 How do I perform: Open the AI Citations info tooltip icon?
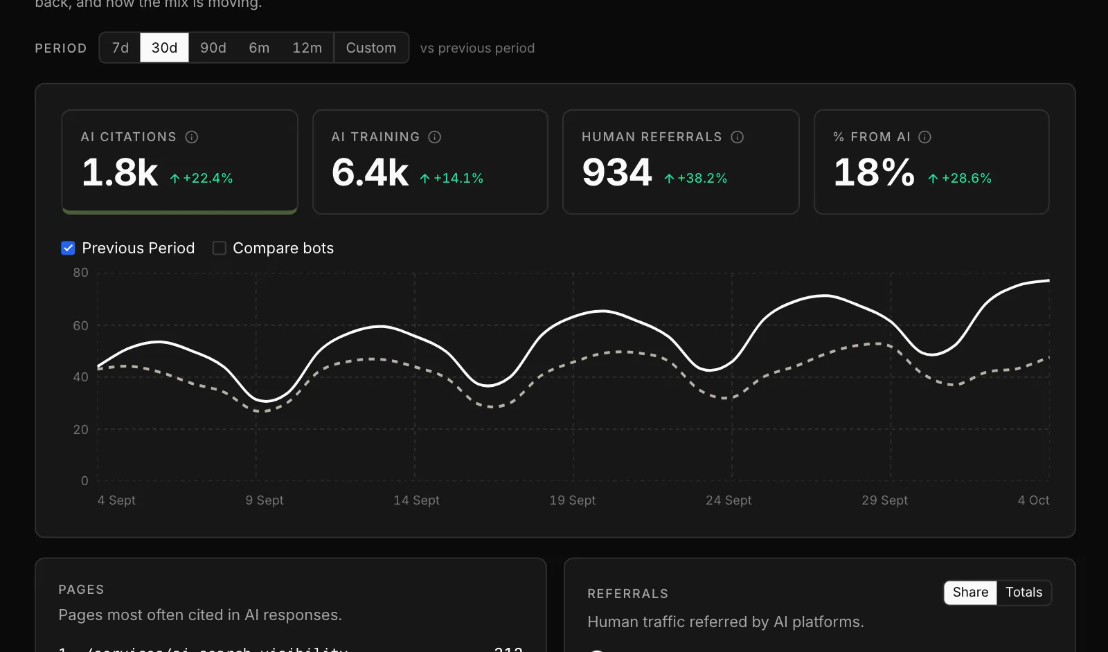(192, 137)
